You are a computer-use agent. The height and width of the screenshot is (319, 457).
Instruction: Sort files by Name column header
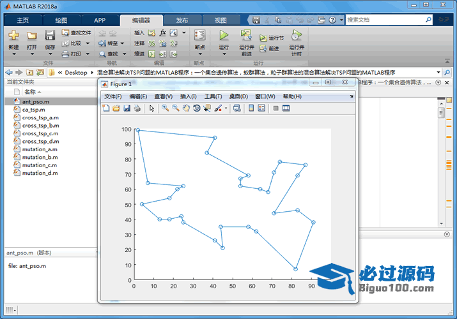click(33, 92)
